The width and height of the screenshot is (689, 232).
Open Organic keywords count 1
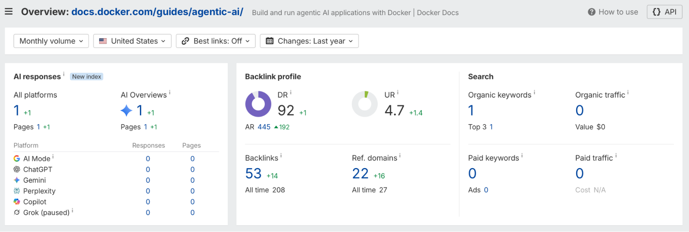click(x=471, y=111)
